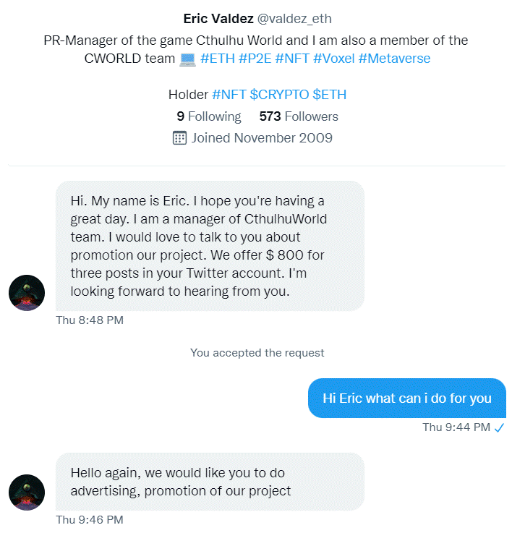Select the 'Hello again' message bubble

point(210,482)
